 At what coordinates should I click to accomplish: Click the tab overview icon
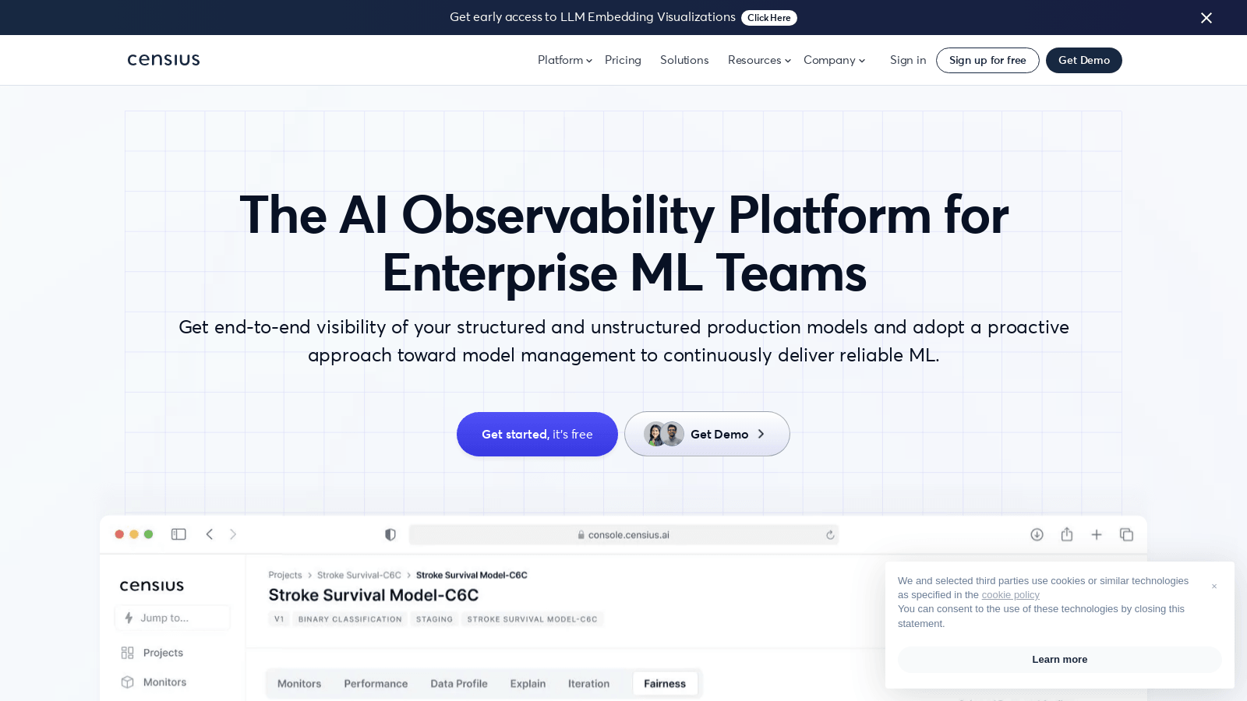[1126, 534]
